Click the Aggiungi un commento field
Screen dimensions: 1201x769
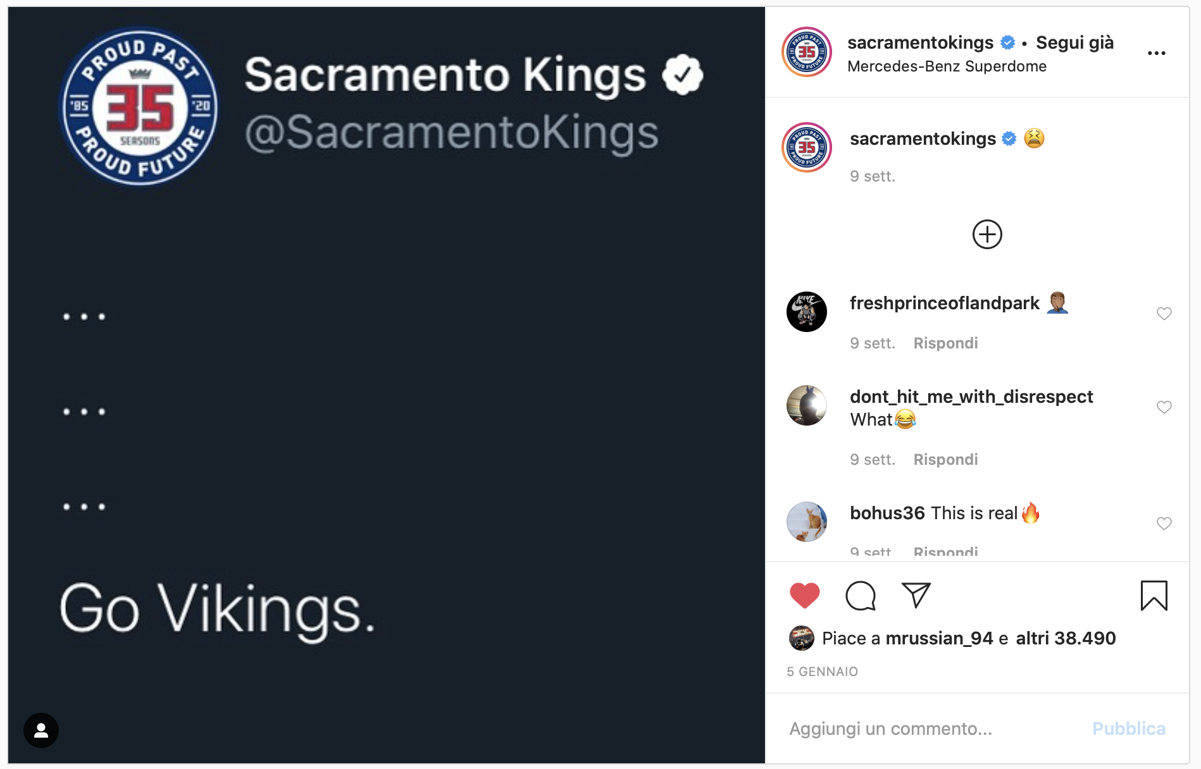(x=930, y=729)
